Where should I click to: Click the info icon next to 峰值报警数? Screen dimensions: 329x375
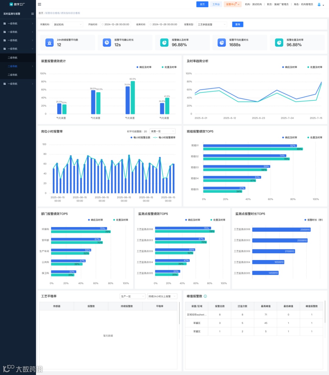(205, 296)
